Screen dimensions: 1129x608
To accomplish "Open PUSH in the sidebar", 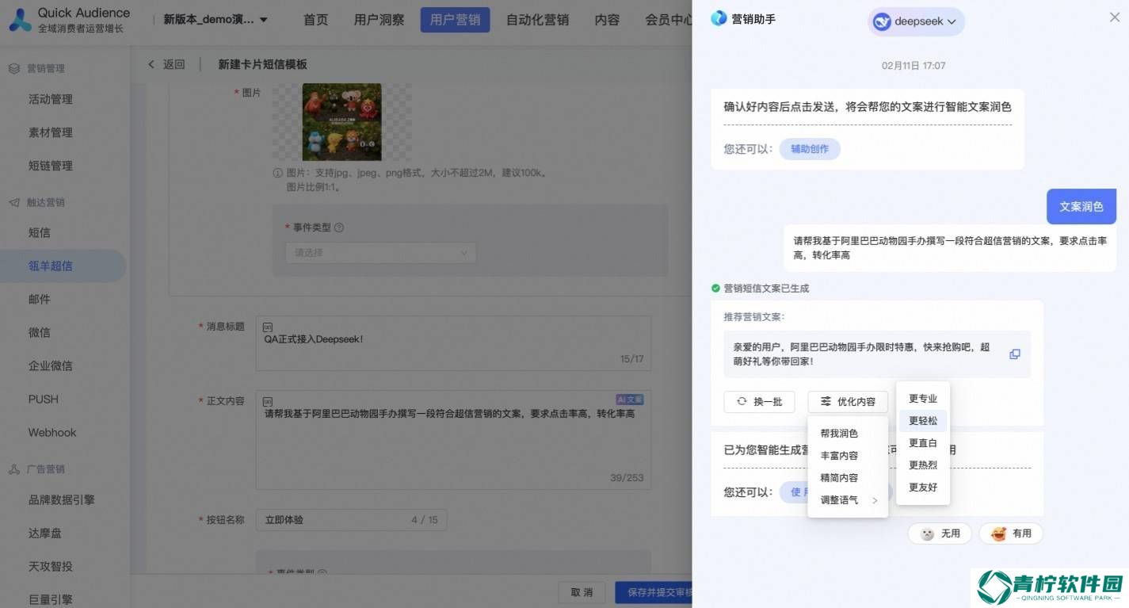I will [x=44, y=399].
